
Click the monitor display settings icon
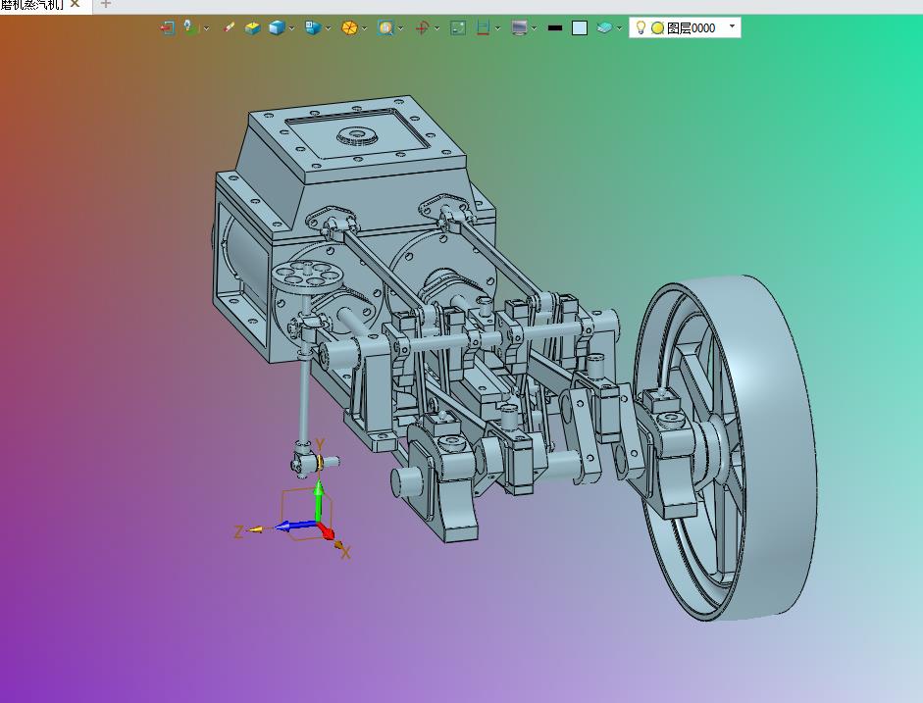[519, 27]
